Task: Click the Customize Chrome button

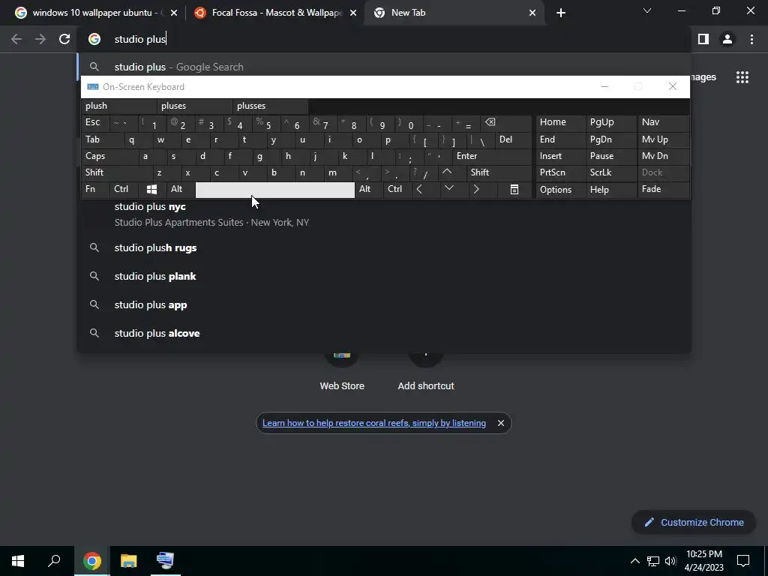Action: coord(694,522)
